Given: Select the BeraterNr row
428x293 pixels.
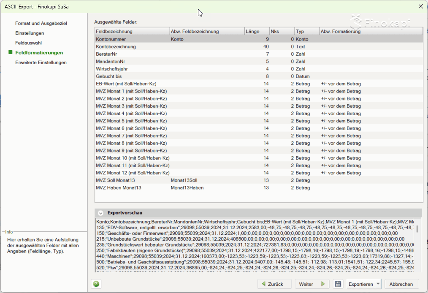Looking at the screenshot, I should [x=259, y=54].
